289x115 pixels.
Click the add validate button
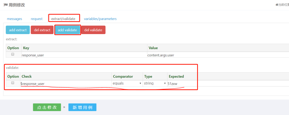[x=67, y=30]
